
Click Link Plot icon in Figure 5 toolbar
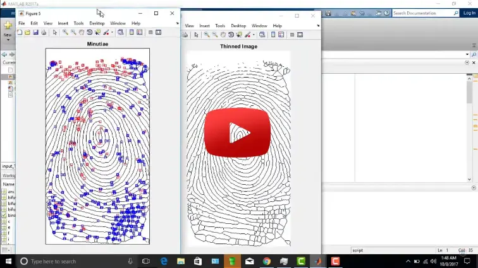(120, 32)
